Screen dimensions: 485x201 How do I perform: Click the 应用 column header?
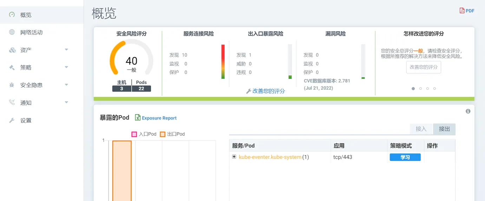[x=359, y=145]
